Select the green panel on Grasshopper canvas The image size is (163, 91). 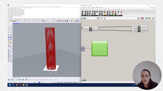click(100, 48)
